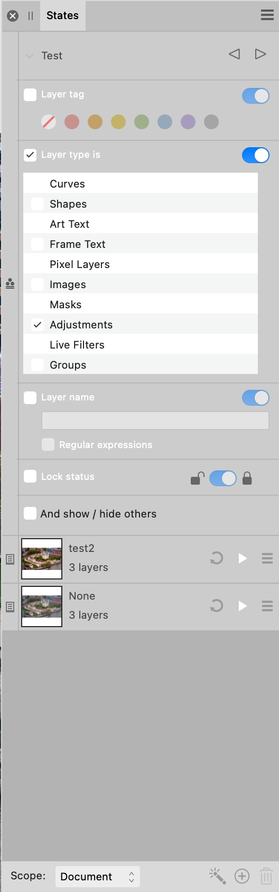Apply the test2 state with play icon
This screenshot has height=892, width=279.
pos(243,558)
